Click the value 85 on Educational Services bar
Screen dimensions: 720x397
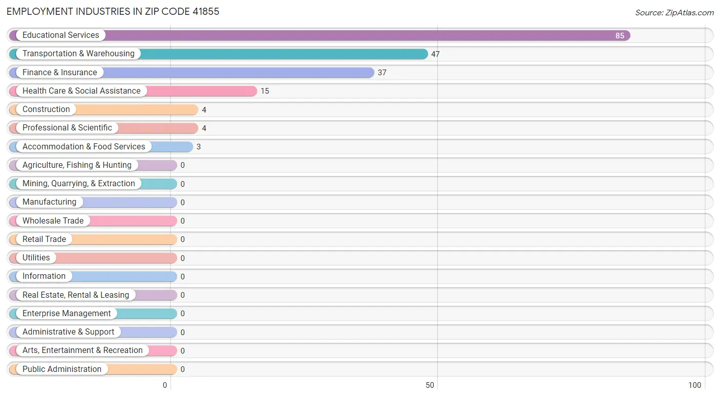(620, 36)
